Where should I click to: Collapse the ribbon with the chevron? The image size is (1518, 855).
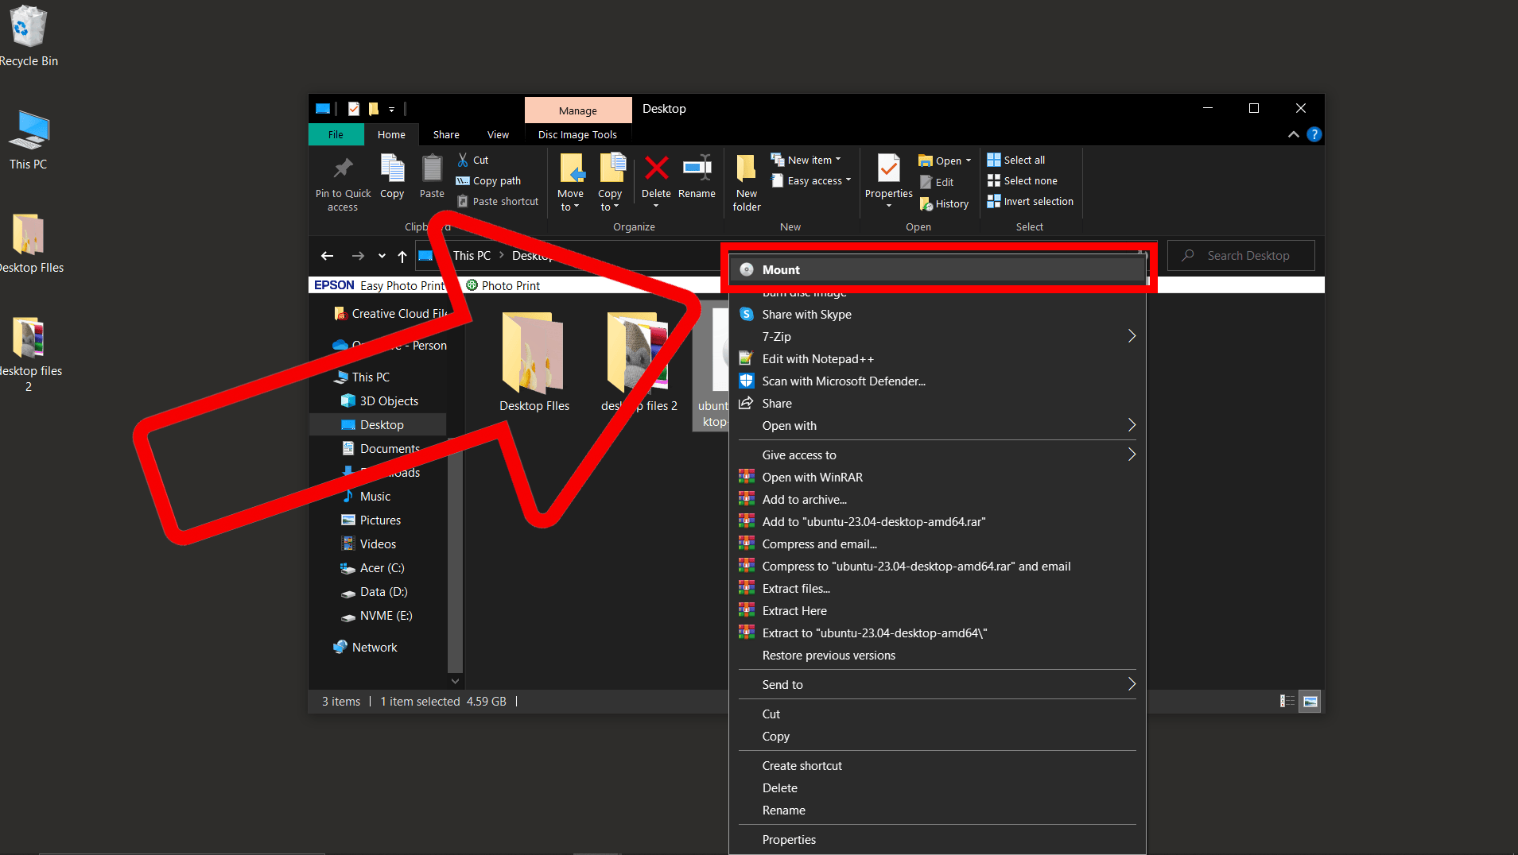point(1292,134)
